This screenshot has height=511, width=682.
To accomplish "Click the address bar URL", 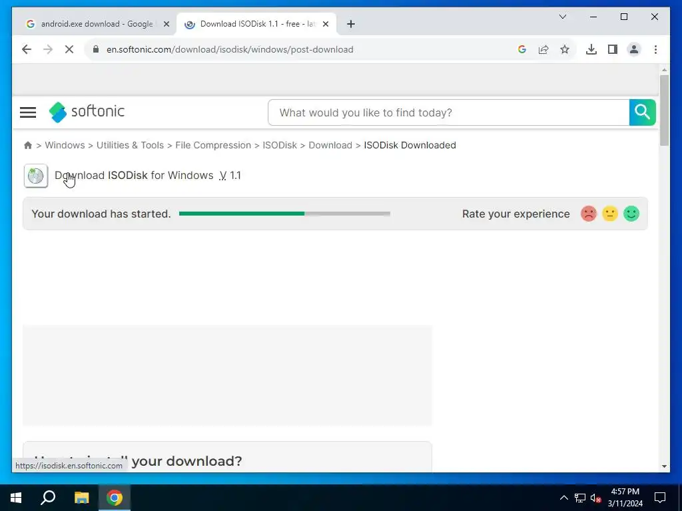I will (x=230, y=49).
